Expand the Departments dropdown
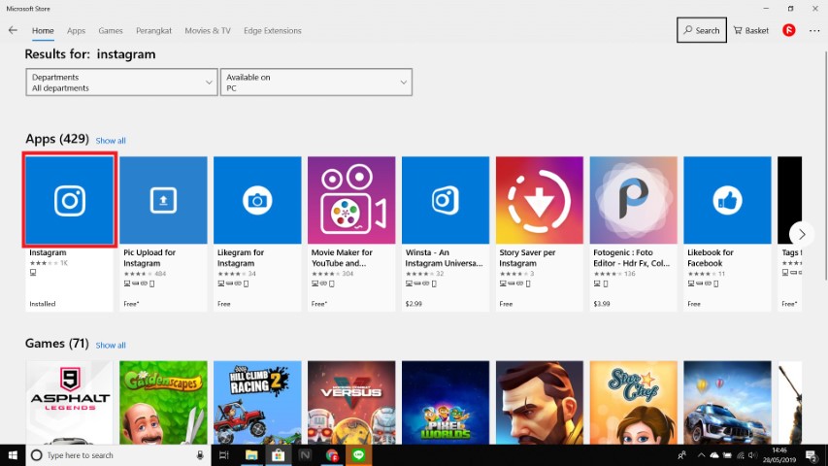Viewport: 828px width, 466px height. pyautogui.click(x=121, y=82)
